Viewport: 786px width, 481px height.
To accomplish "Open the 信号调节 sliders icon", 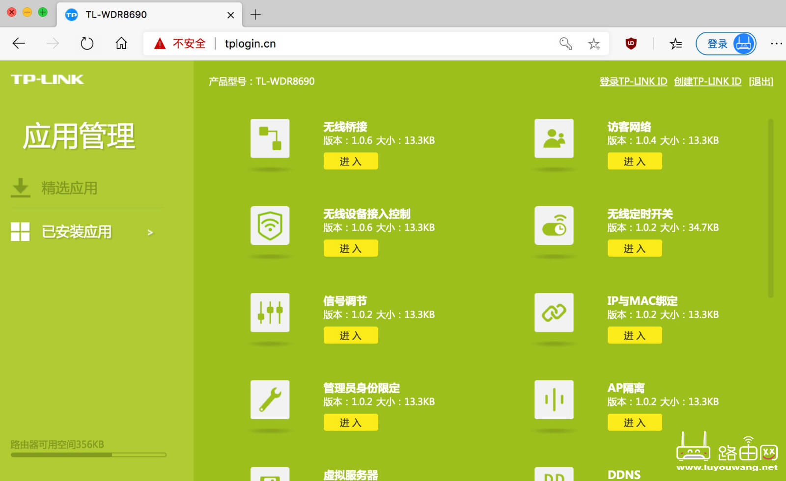I will click(x=270, y=313).
